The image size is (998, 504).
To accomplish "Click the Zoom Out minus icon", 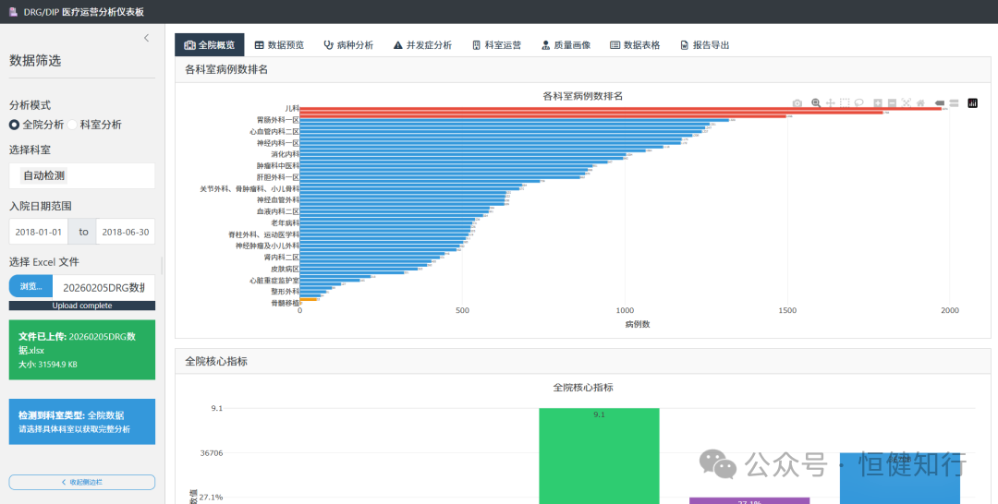I will 892,103.
